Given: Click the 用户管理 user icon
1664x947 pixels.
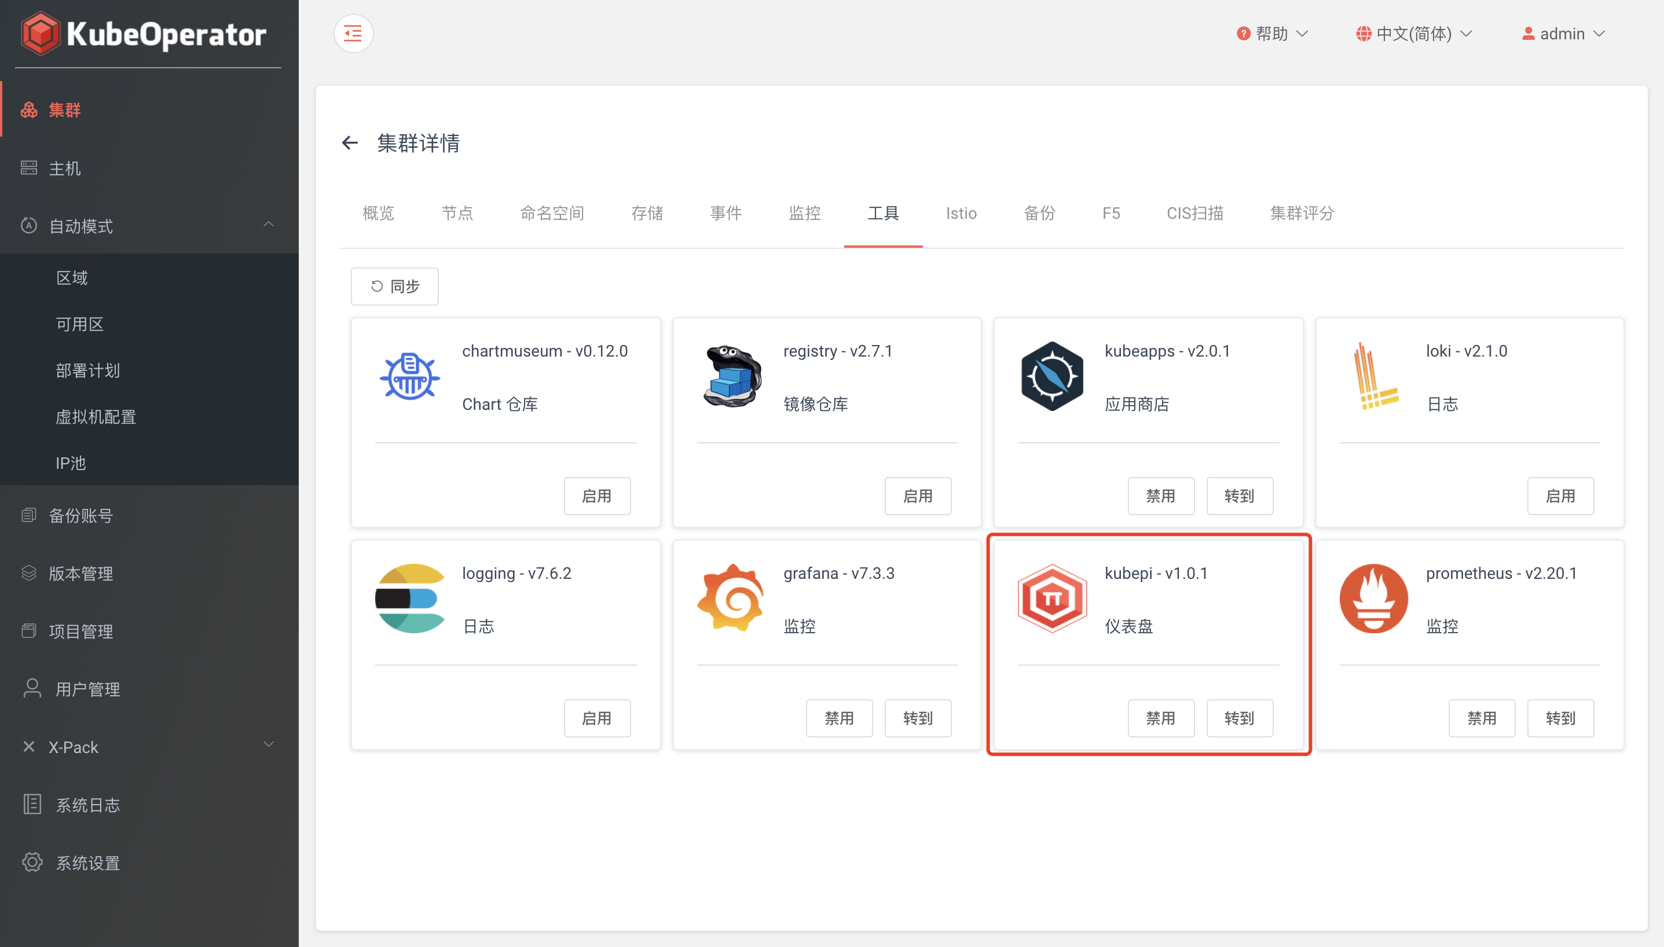Looking at the screenshot, I should pos(32,689).
